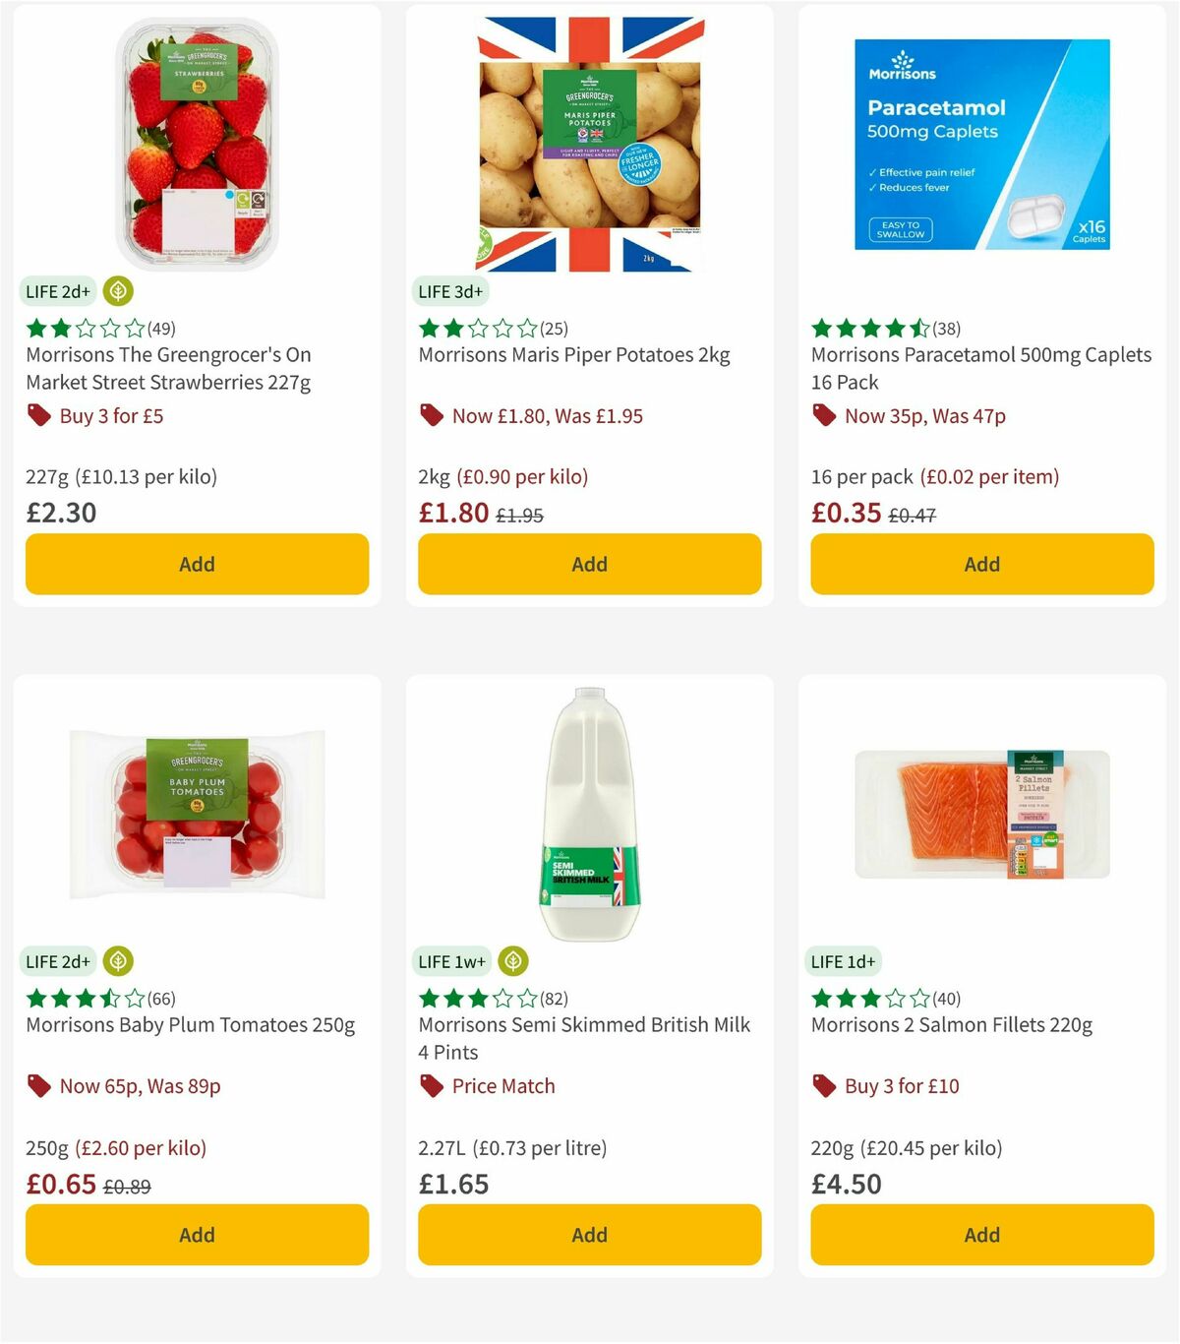
Task: Click the review count link showing (66) for tomatoes
Action: pyautogui.click(x=161, y=998)
